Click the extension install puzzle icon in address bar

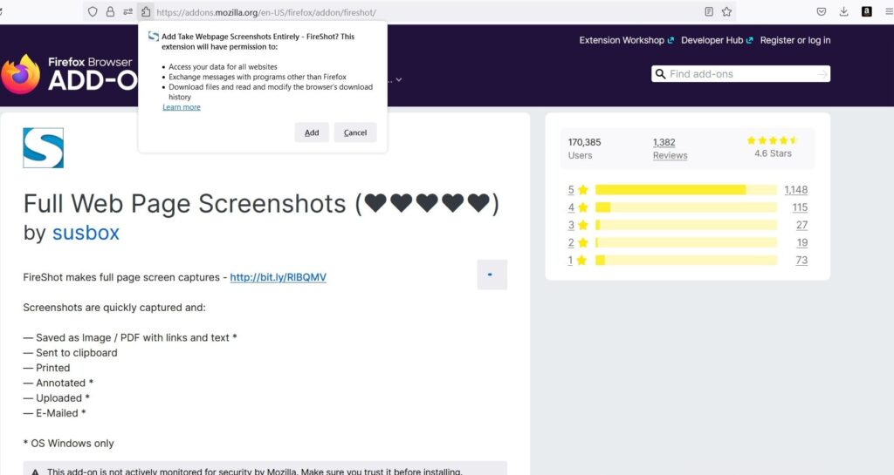146,11
